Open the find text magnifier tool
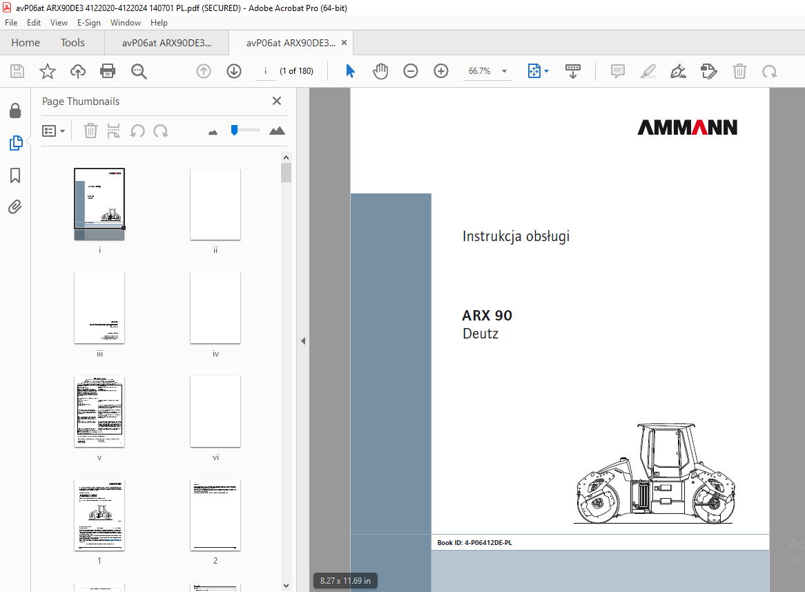Screen dimensions: 805x592 click(x=139, y=71)
